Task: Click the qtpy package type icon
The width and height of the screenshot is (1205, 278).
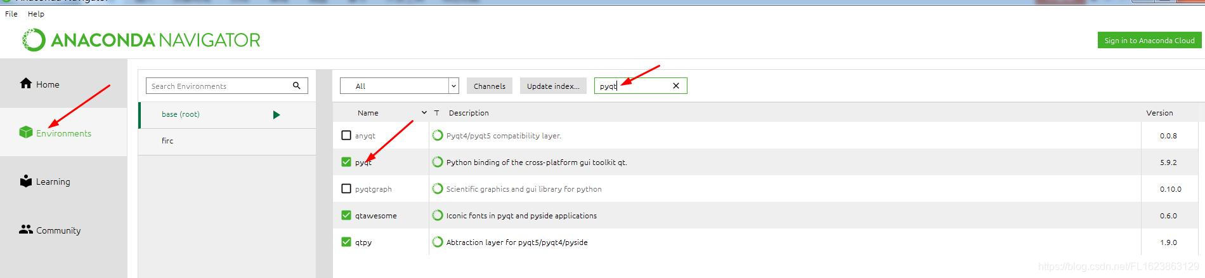Action: (438, 242)
